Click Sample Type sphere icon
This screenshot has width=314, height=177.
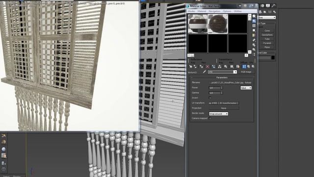(x=254, y=16)
